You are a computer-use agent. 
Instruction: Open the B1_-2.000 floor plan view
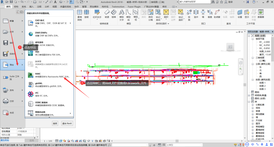pos(264,42)
